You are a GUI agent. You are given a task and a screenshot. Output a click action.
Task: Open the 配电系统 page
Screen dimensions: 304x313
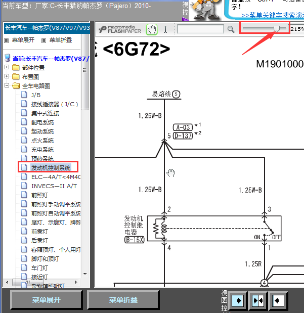[42, 122]
